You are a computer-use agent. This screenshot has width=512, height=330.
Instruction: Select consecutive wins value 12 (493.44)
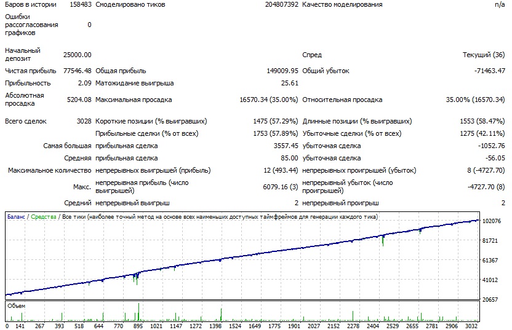coord(281,171)
